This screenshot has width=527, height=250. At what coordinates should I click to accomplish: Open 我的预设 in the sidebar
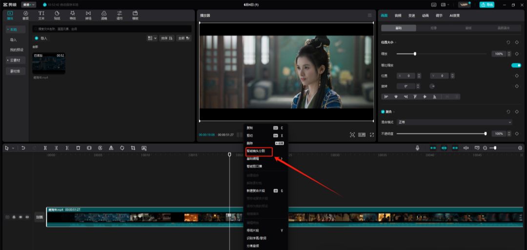(x=17, y=50)
